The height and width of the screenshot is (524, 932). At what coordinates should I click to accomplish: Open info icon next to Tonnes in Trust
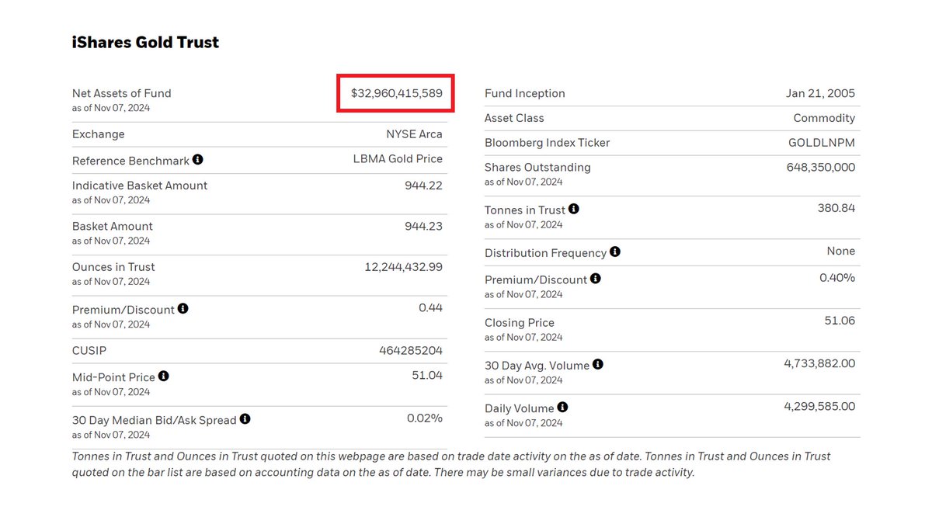574,209
